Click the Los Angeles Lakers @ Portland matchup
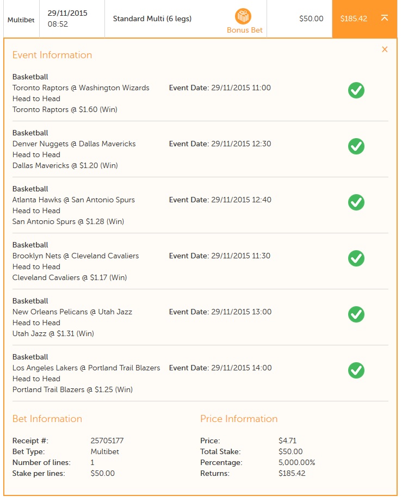The height and width of the screenshot is (502, 402). tap(86, 368)
